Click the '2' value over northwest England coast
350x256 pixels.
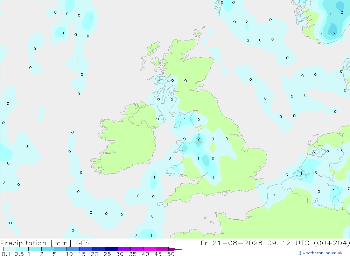[x=198, y=139]
